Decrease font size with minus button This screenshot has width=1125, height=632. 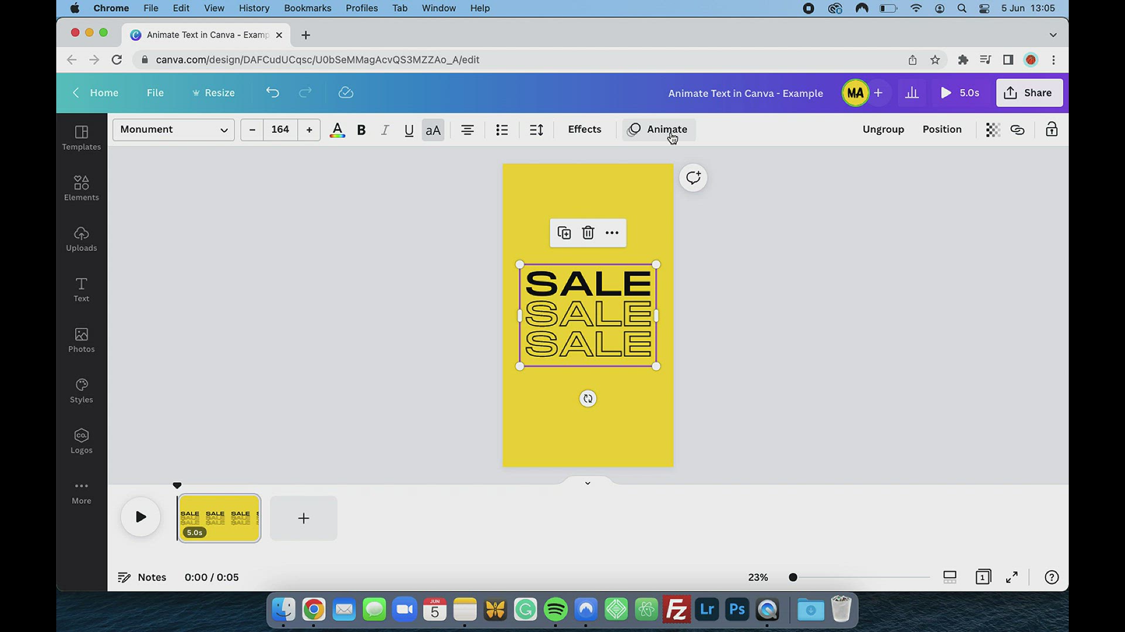[252, 129]
